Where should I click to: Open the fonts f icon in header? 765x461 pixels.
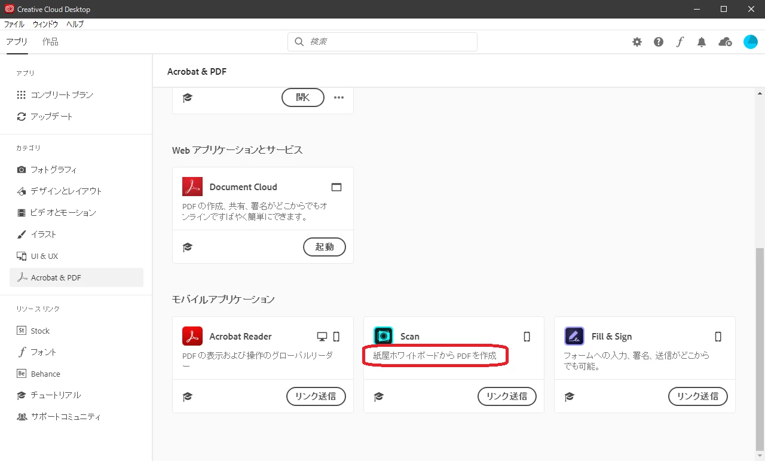tap(680, 42)
